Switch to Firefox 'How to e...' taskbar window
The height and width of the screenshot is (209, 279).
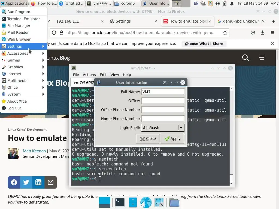(44, 3)
